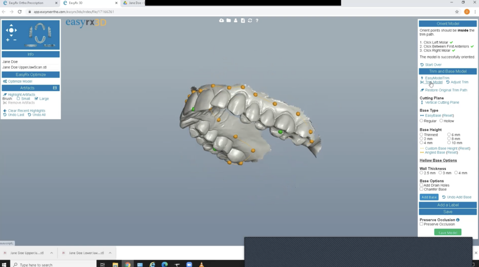The height and width of the screenshot is (267, 479).
Task: Open the folder icon in top toolbar
Action: [228, 20]
